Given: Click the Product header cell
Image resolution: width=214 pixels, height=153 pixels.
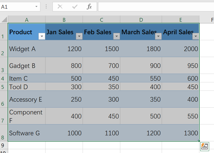Looking at the screenshot, I should point(27,32).
